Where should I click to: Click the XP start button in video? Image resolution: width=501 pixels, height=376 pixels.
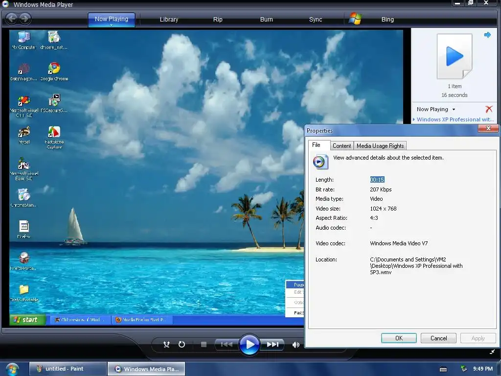tap(27, 320)
